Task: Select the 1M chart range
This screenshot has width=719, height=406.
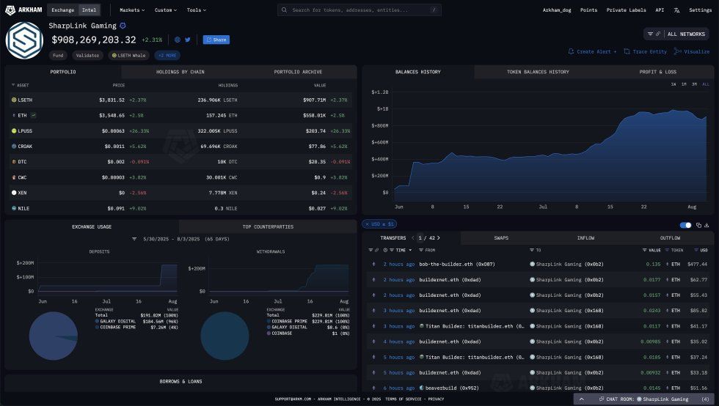Action: click(684, 84)
